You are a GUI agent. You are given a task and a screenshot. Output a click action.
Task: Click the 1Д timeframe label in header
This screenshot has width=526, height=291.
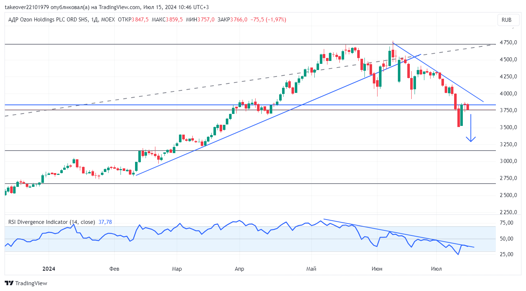94,20
